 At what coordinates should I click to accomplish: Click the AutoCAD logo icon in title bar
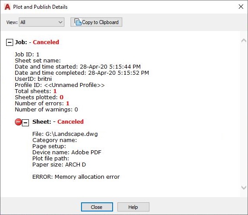7,7
